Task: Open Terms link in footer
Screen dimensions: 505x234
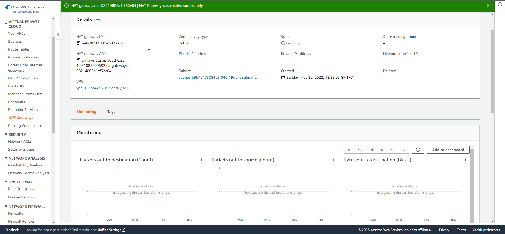Action: [x=461, y=230]
